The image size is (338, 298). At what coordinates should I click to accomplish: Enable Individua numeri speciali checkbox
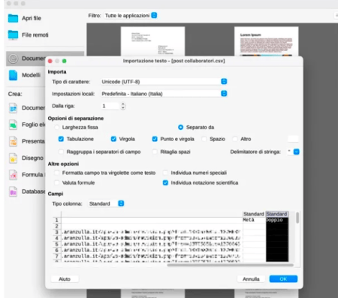pyautogui.click(x=165, y=173)
